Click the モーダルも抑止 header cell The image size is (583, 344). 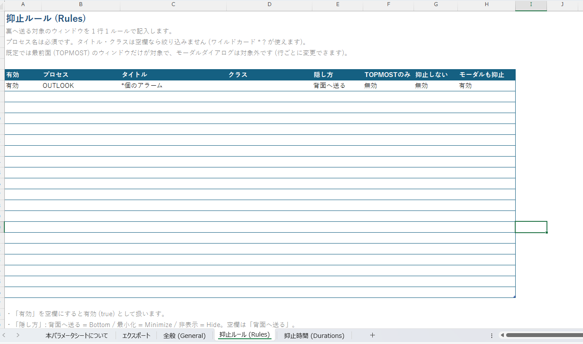pyautogui.click(x=487, y=75)
